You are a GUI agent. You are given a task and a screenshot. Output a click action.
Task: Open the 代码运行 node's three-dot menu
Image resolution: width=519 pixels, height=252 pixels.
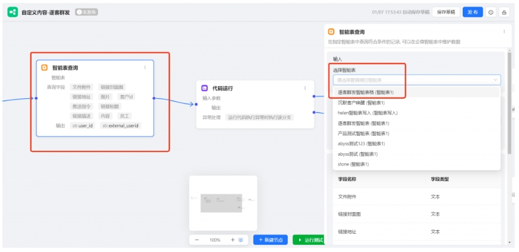(x=305, y=88)
